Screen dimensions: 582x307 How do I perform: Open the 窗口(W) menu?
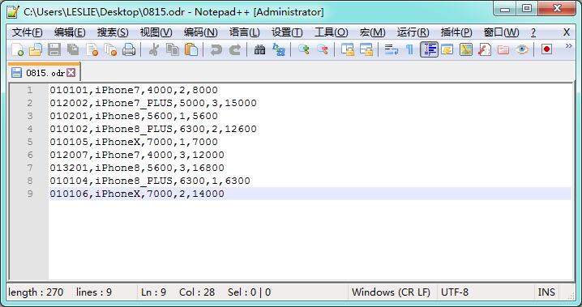point(501,32)
